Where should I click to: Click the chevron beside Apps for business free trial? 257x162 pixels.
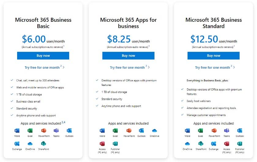click(x=149, y=67)
